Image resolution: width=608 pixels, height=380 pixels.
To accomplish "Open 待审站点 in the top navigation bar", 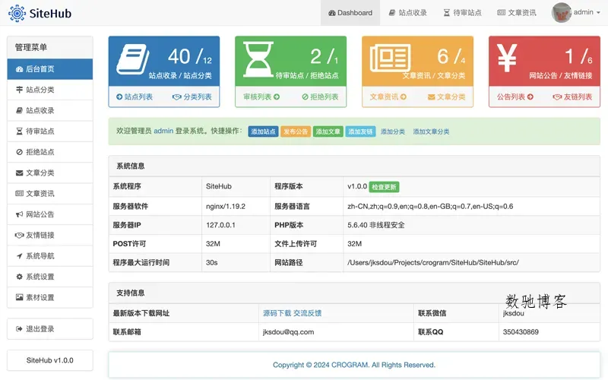I will 462,13.
